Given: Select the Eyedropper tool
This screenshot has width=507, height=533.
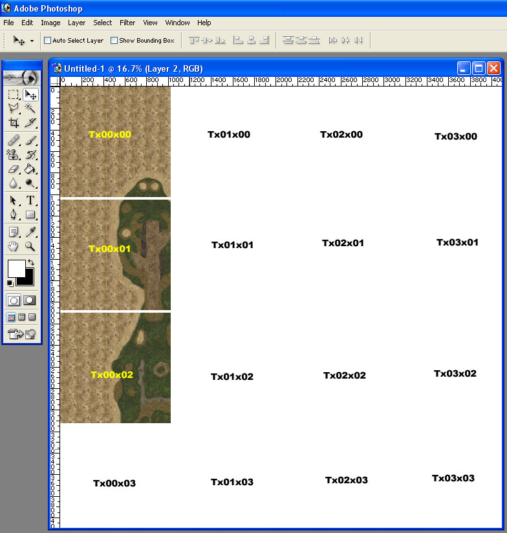Looking at the screenshot, I should point(30,231).
